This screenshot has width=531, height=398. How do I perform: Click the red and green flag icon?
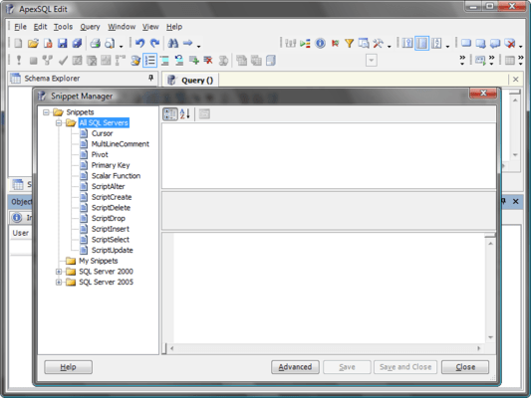tap(335, 43)
